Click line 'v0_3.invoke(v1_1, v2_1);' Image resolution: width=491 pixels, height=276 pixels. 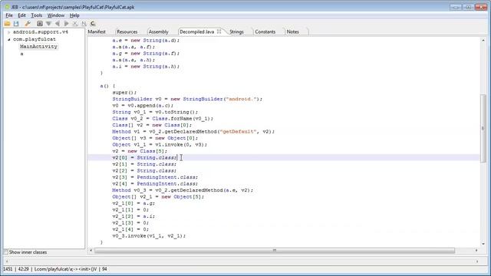pyautogui.click(x=149, y=235)
